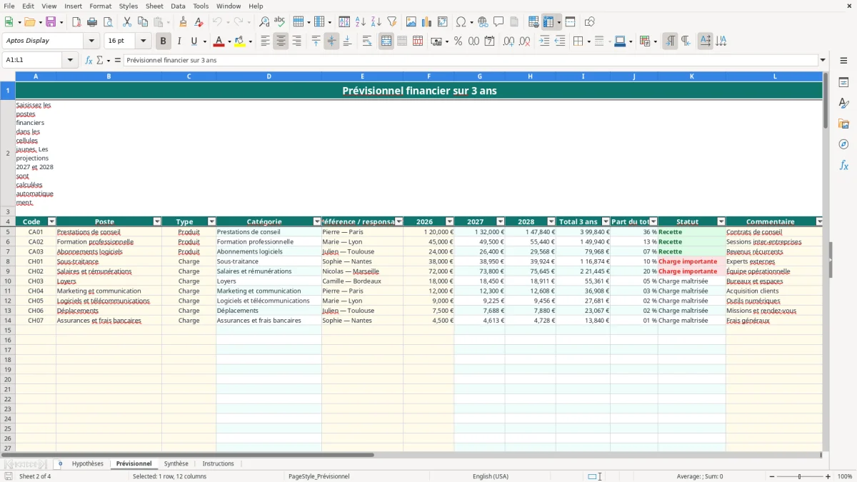Toggle right-to-left text direction
The width and height of the screenshot is (857, 482).
click(686, 41)
